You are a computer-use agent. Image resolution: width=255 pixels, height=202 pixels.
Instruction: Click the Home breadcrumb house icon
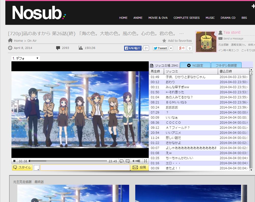[x=10, y=40]
